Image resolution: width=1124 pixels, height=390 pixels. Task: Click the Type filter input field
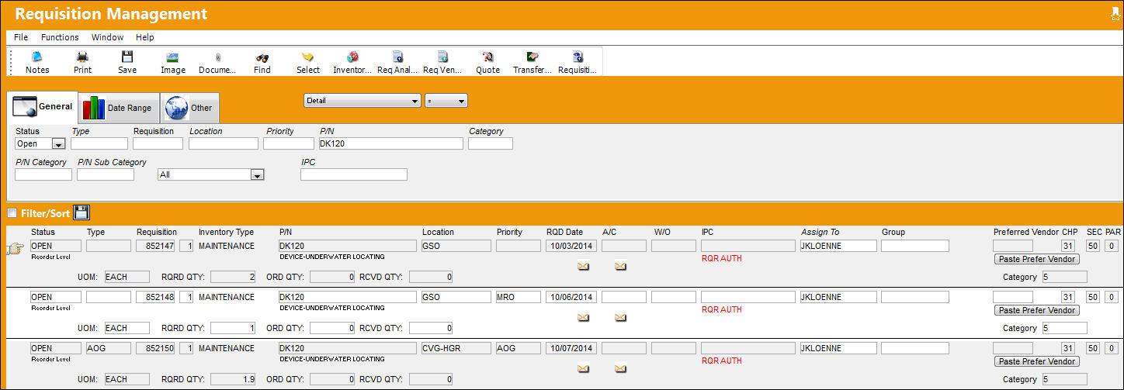(x=99, y=143)
